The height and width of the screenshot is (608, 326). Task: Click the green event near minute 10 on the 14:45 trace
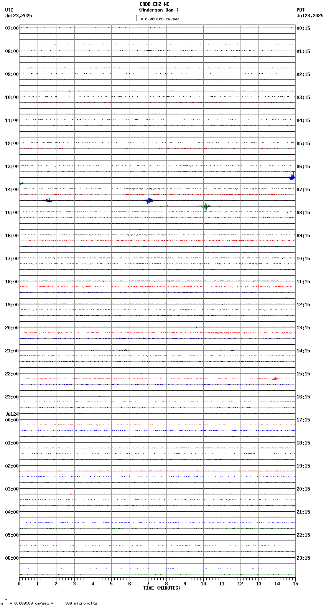206,207
